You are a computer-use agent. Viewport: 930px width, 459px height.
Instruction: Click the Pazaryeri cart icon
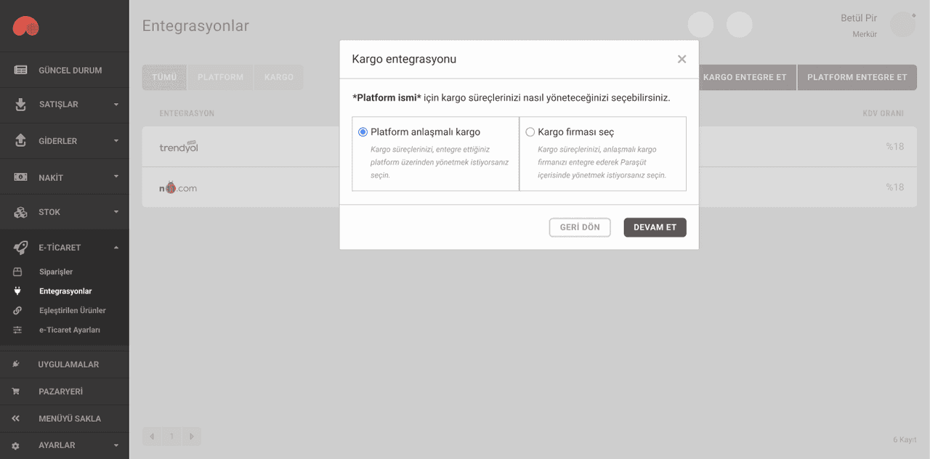pyautogui.click(x=15, y=391)
